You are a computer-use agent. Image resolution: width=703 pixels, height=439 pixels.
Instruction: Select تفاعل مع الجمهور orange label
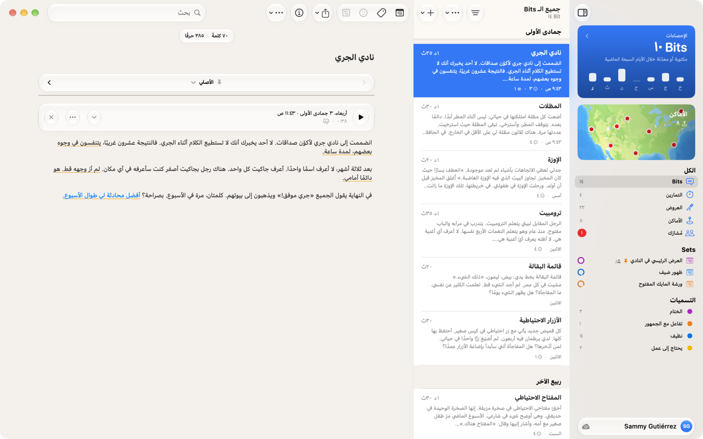636,323
